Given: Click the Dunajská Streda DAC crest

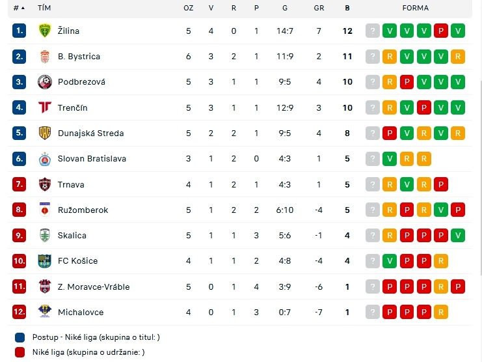Looking at the screenshot, I should coord(45,133).
